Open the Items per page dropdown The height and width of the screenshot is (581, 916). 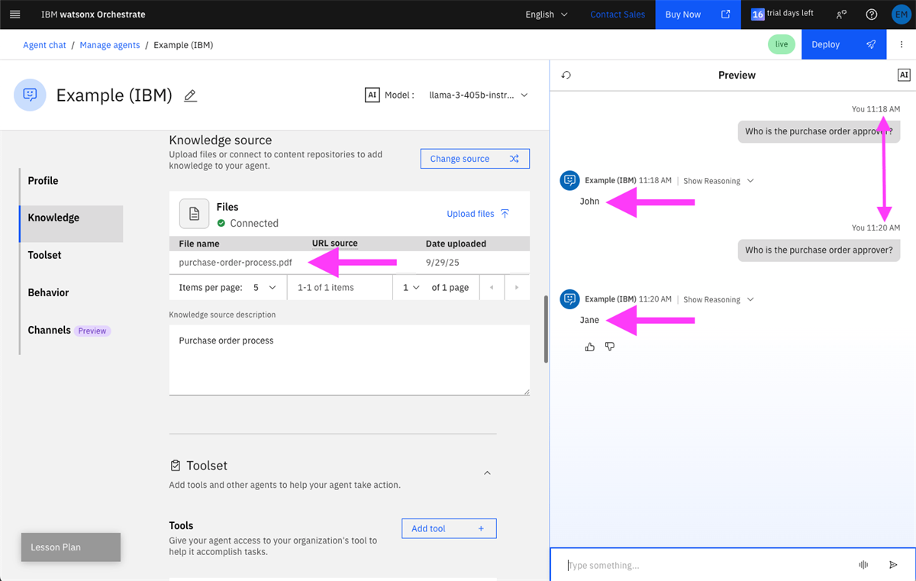coord(263,288)
